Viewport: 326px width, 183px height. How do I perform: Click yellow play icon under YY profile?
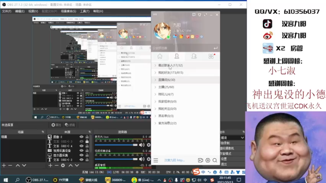coord(192,37)
